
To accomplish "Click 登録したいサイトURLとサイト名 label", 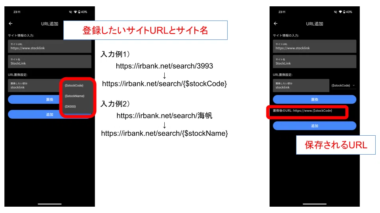I will (145, 30).
